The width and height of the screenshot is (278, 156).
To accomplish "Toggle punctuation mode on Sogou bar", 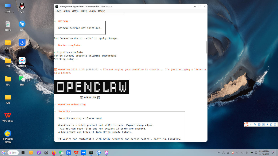I will 255,124.
